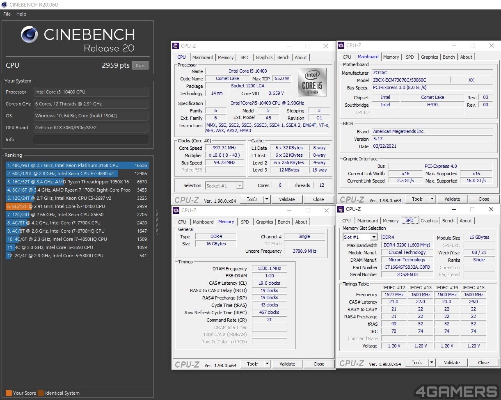
Task: Select the Core i5-5300U ranking row
Action: point(77,256)
